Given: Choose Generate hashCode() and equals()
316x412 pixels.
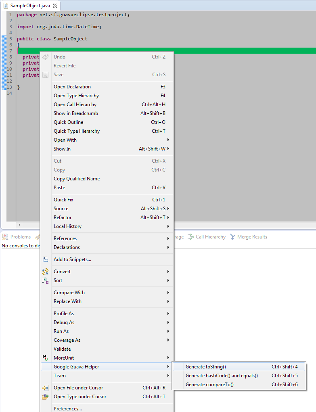Looking at the screenshot, I should pos(239,376).
